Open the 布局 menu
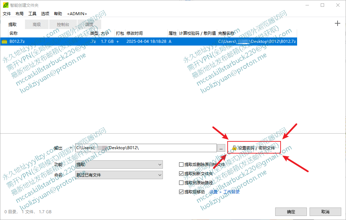 click(20, 14)
